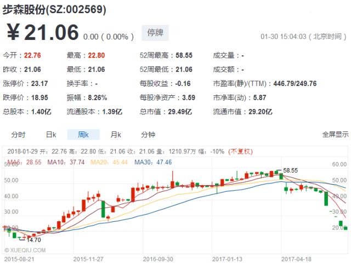The width and height of the screenshot is (351, 264).
Task: Click the 14.70 low marker on chart
Action: (33, 240)
